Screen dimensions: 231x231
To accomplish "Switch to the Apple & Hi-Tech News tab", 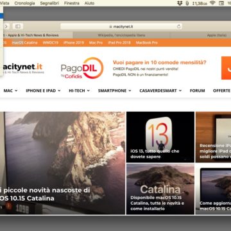I will [x=37, y=35].
